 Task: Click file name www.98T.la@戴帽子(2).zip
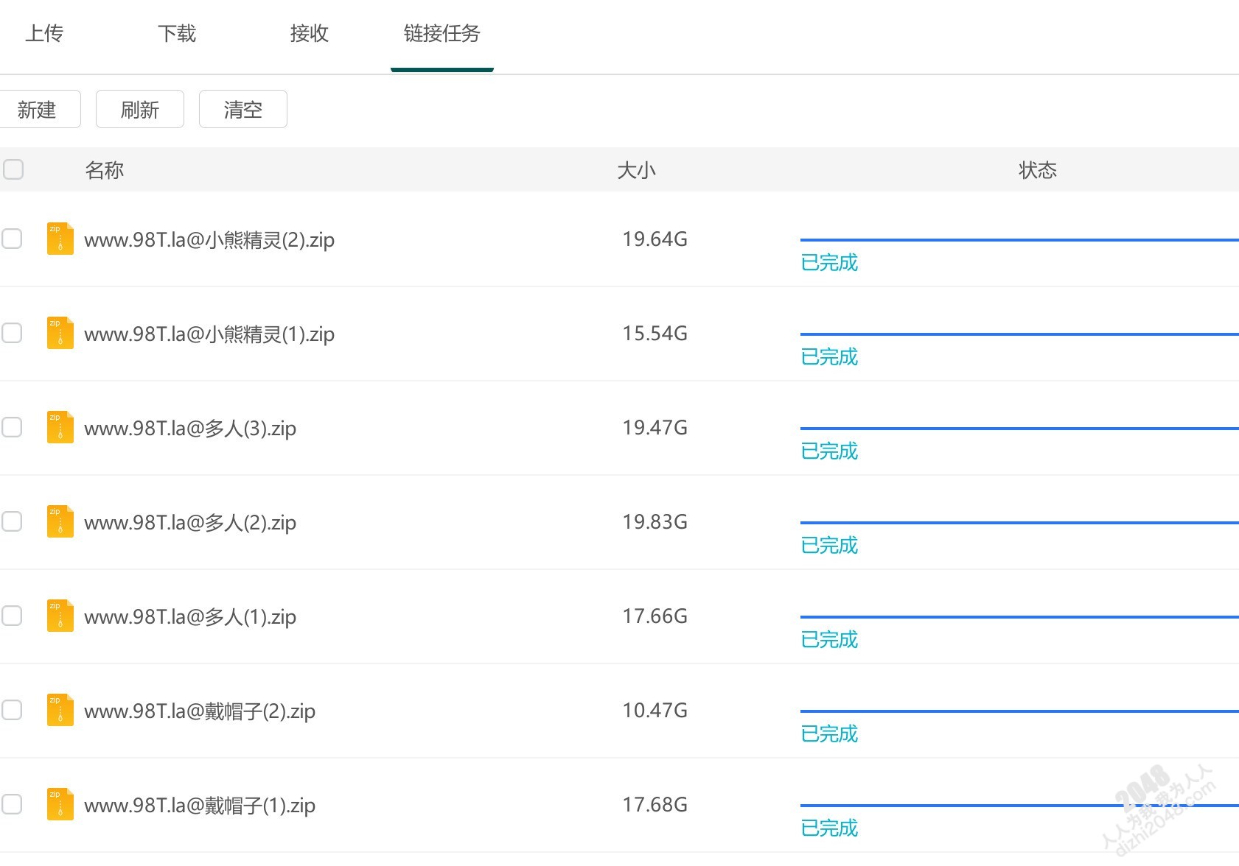200,711
